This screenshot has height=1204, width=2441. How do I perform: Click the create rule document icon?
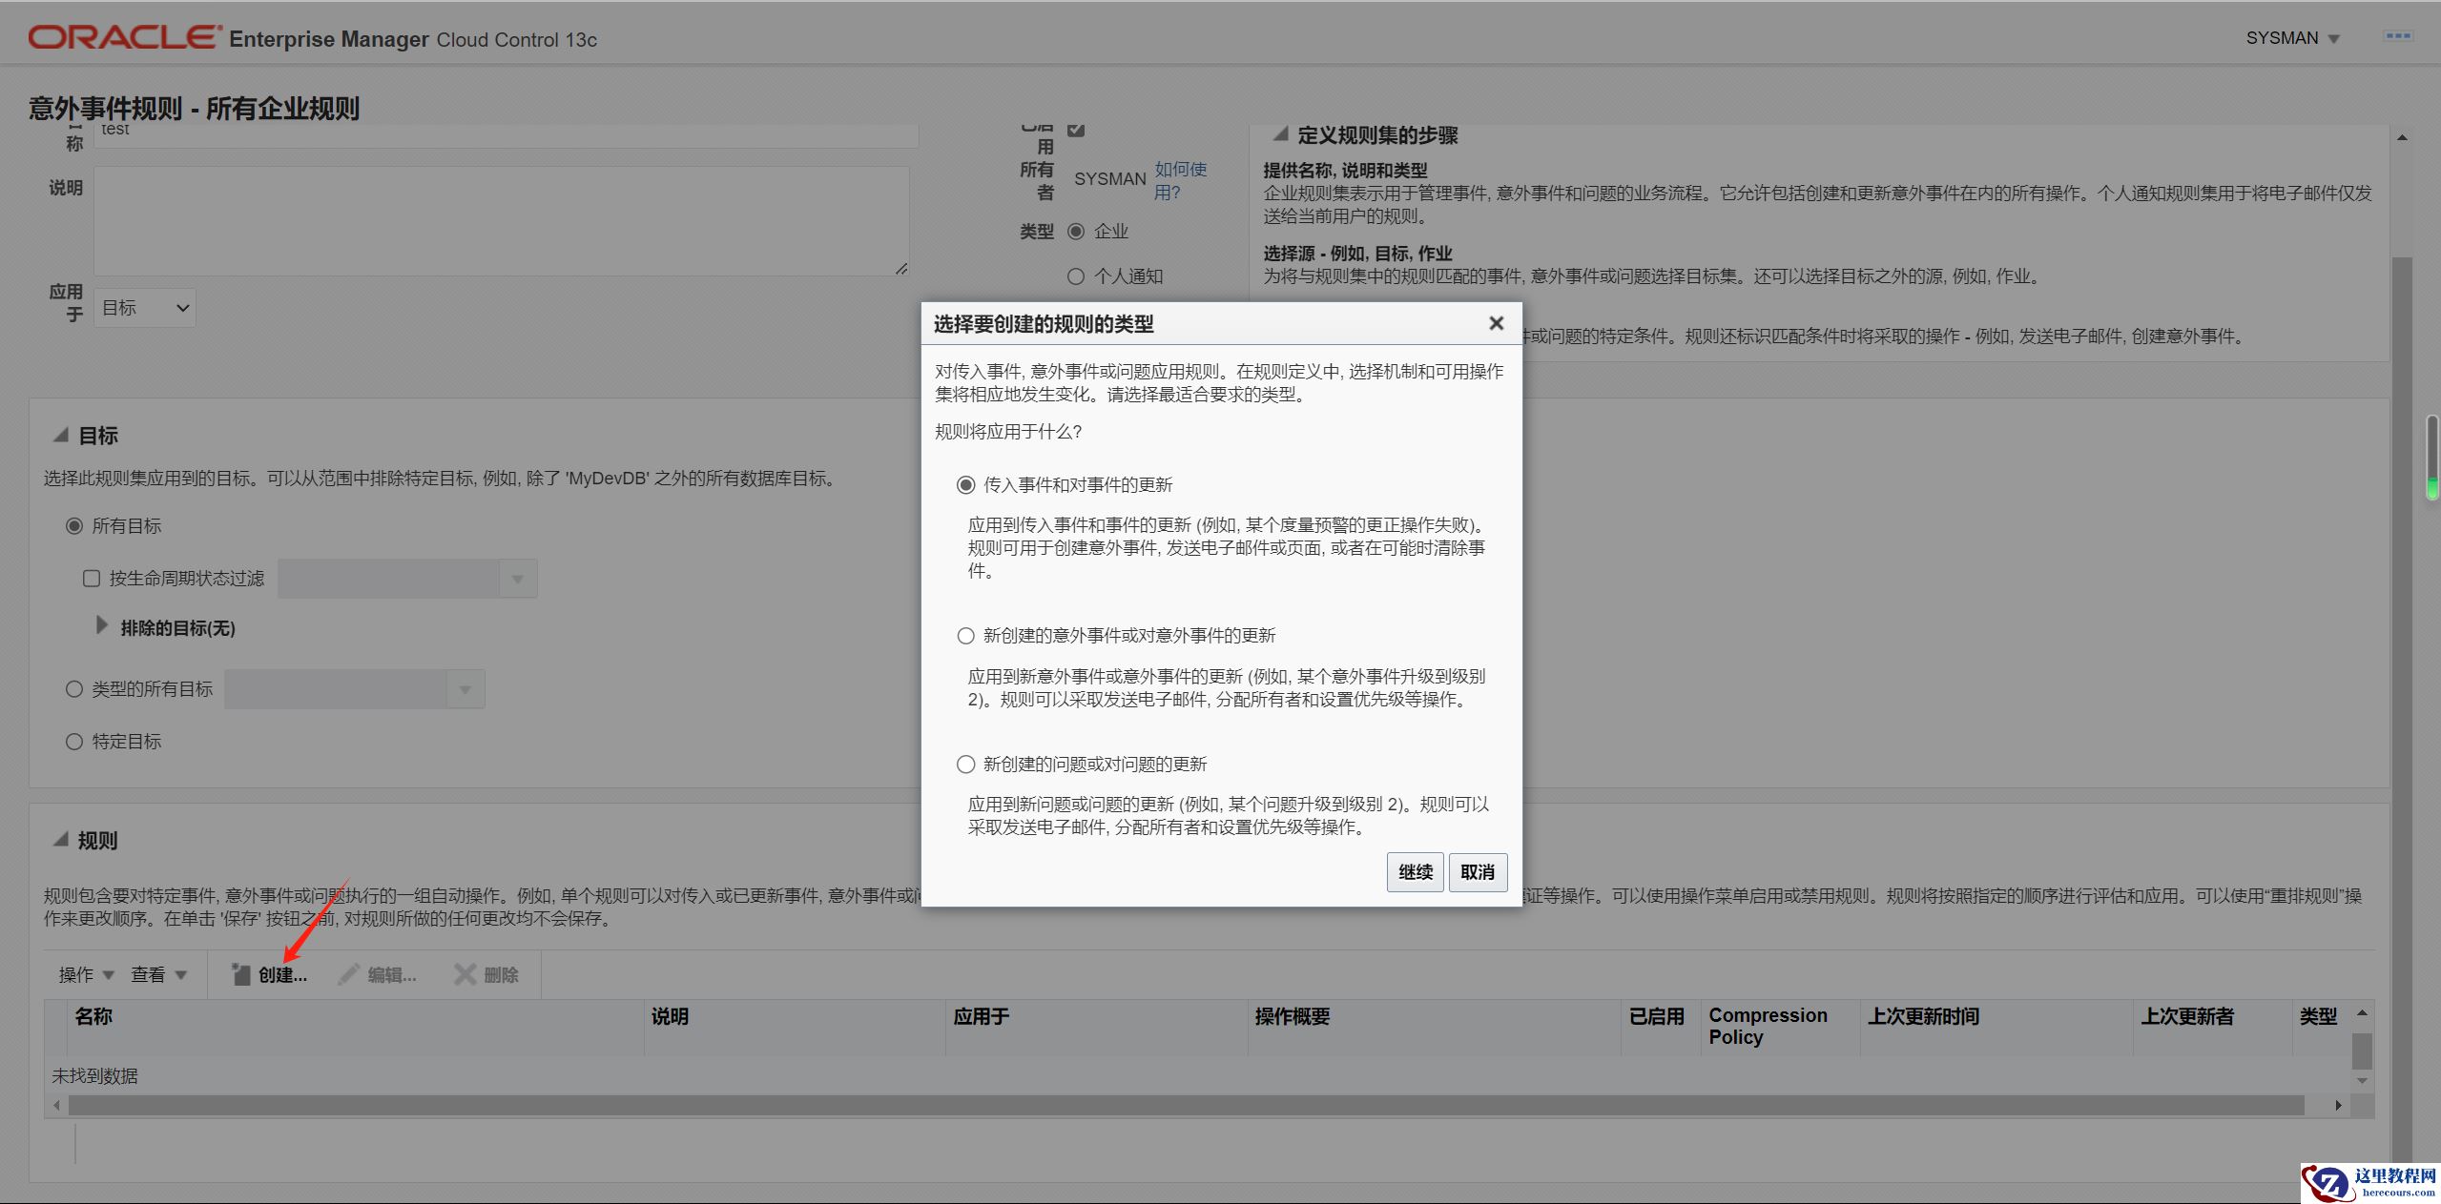point(240,973)
